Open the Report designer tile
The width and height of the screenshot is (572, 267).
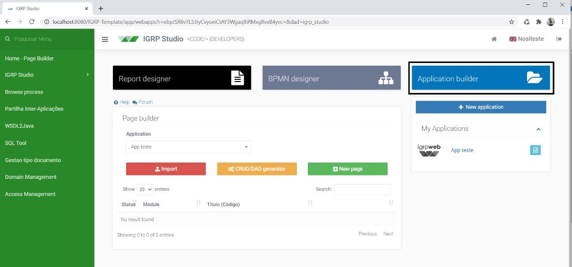tap(182, 78)
